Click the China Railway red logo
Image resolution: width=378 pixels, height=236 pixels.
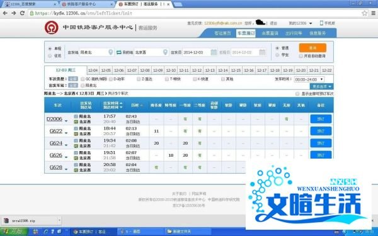(52, 28)
